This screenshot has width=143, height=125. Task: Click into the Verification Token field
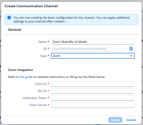(x=93, y=98)
